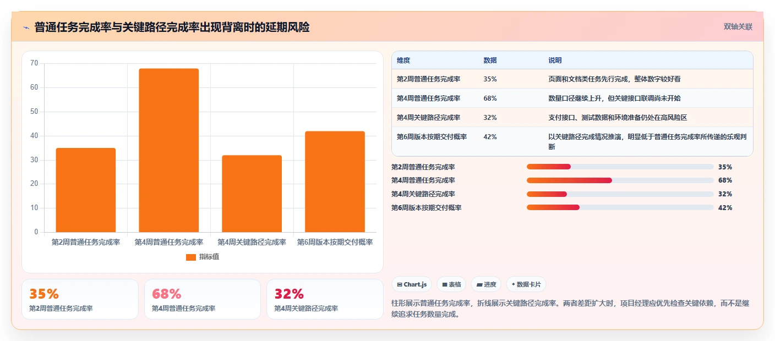Click the 42% value in the table
Image resolution: width=775 pixels, height=341 pixels.
pyautogui.click(x=490, y=137)
